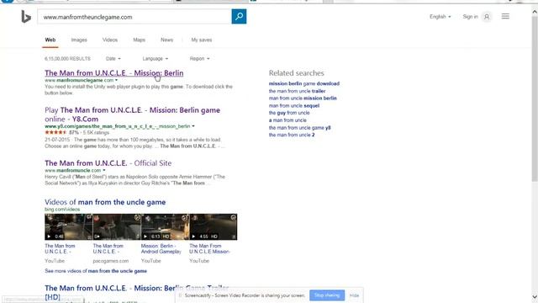Viewport: 538px width, 303px height.
Task: Expand arrow next to y8.com result URL
Action: coord(193,126)
